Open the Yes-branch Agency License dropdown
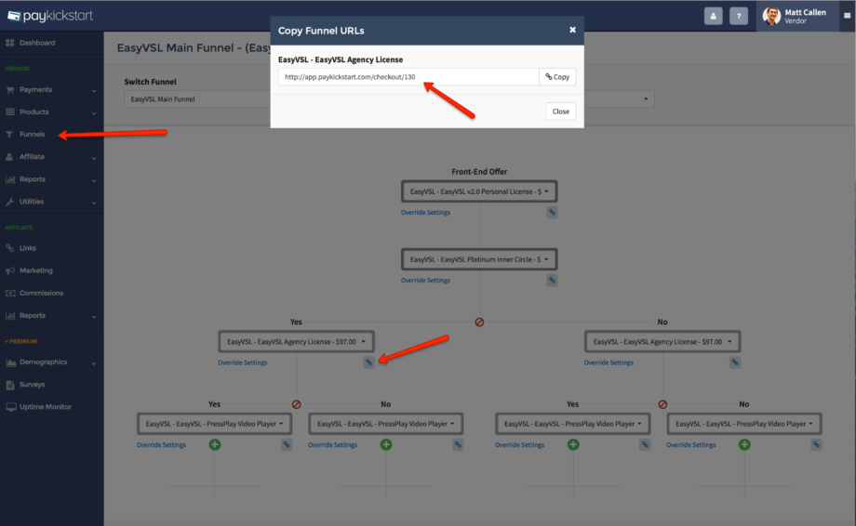856x526 pixels. (297, 342)
